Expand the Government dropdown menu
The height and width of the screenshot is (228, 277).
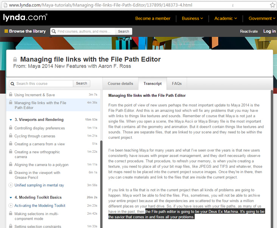pos(262,18)
